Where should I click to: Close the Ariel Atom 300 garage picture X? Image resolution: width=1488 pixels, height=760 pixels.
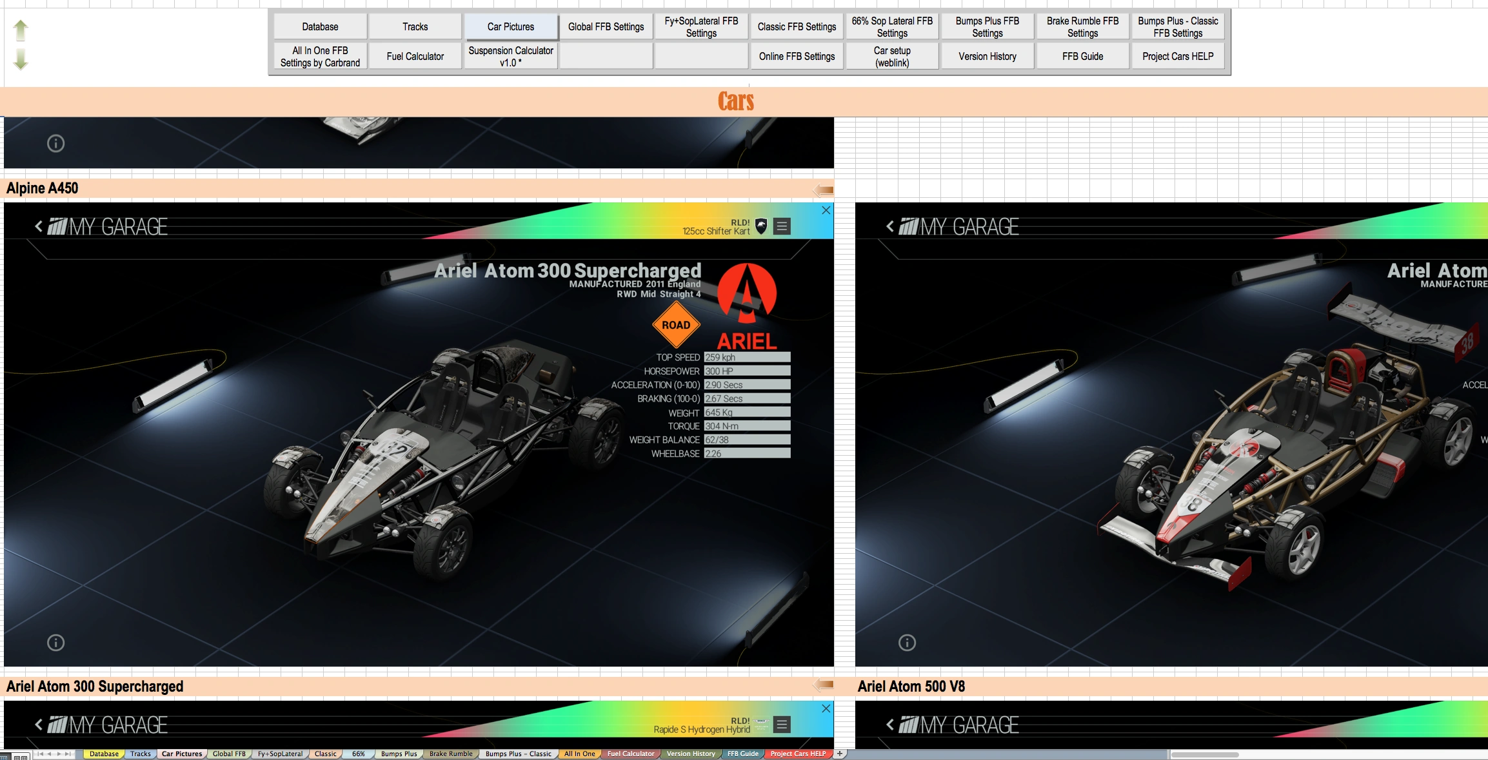coord(826,211)
